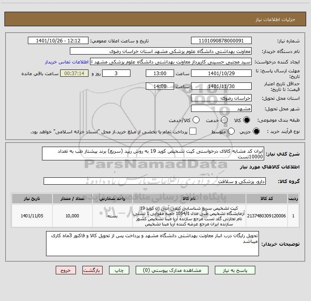Click the نام کالا column header
This screenshot has height=301, width=311.
click(x=189, y=198)
